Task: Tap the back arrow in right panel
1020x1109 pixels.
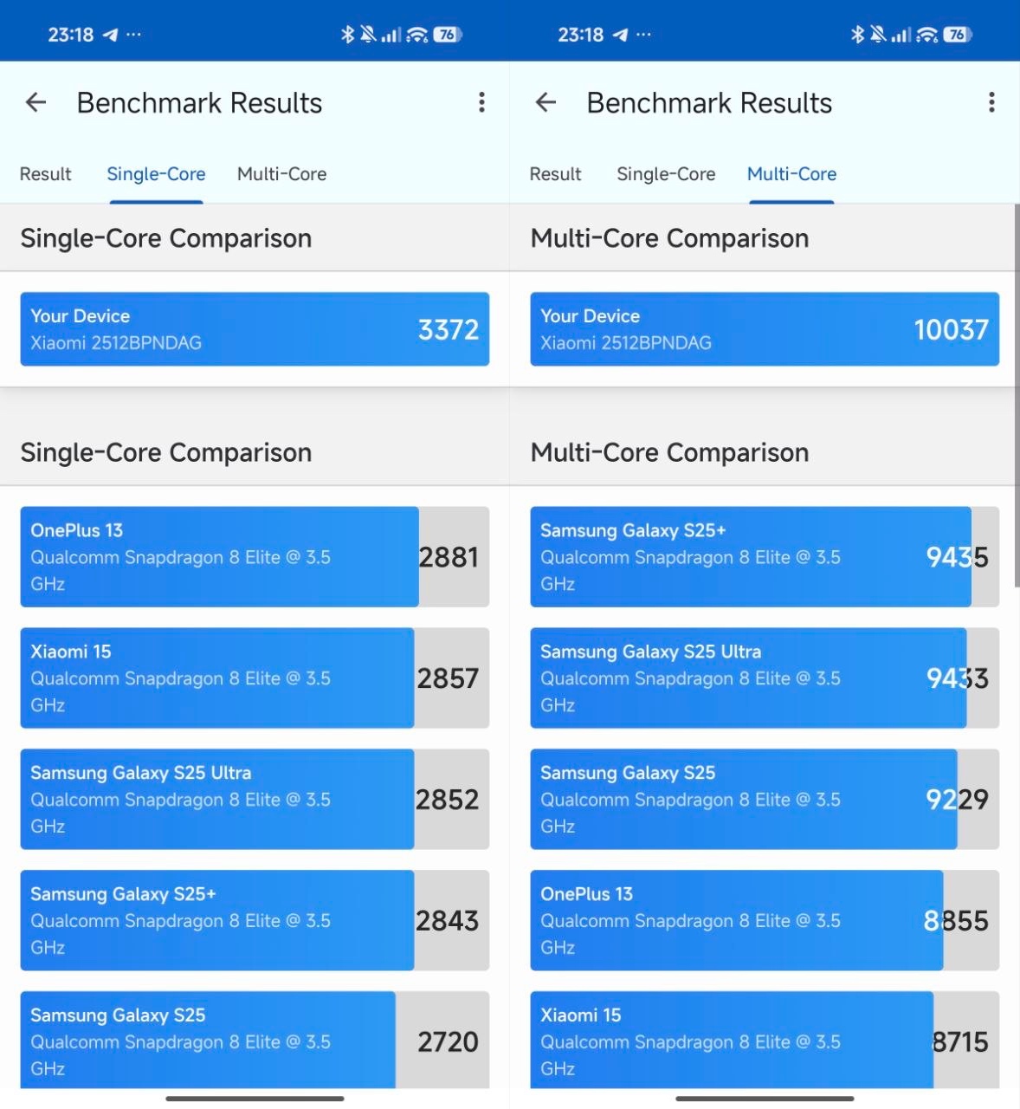Action: [x=546, y=103]
